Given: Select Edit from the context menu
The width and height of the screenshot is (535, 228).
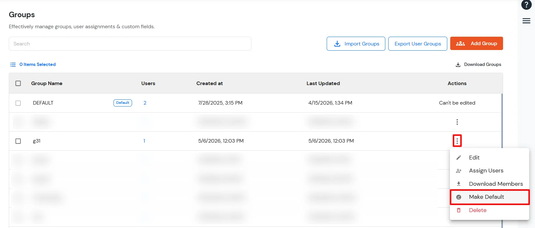Looking at the screenshot, I should pyautogui.click(x=489, y=158).
